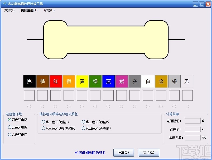Click the 电阻值 result input field

[x=192, y=121]
